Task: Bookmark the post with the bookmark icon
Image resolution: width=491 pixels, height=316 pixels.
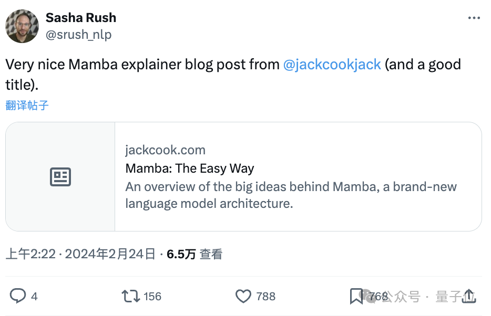Action: click(356, 296)
